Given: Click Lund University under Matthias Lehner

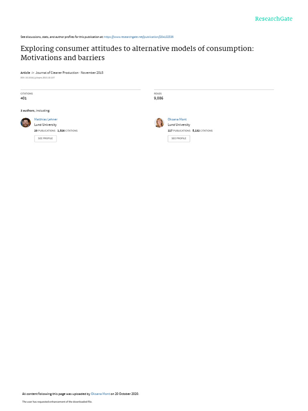Looking at the screenshot, I should click(45, 125).
